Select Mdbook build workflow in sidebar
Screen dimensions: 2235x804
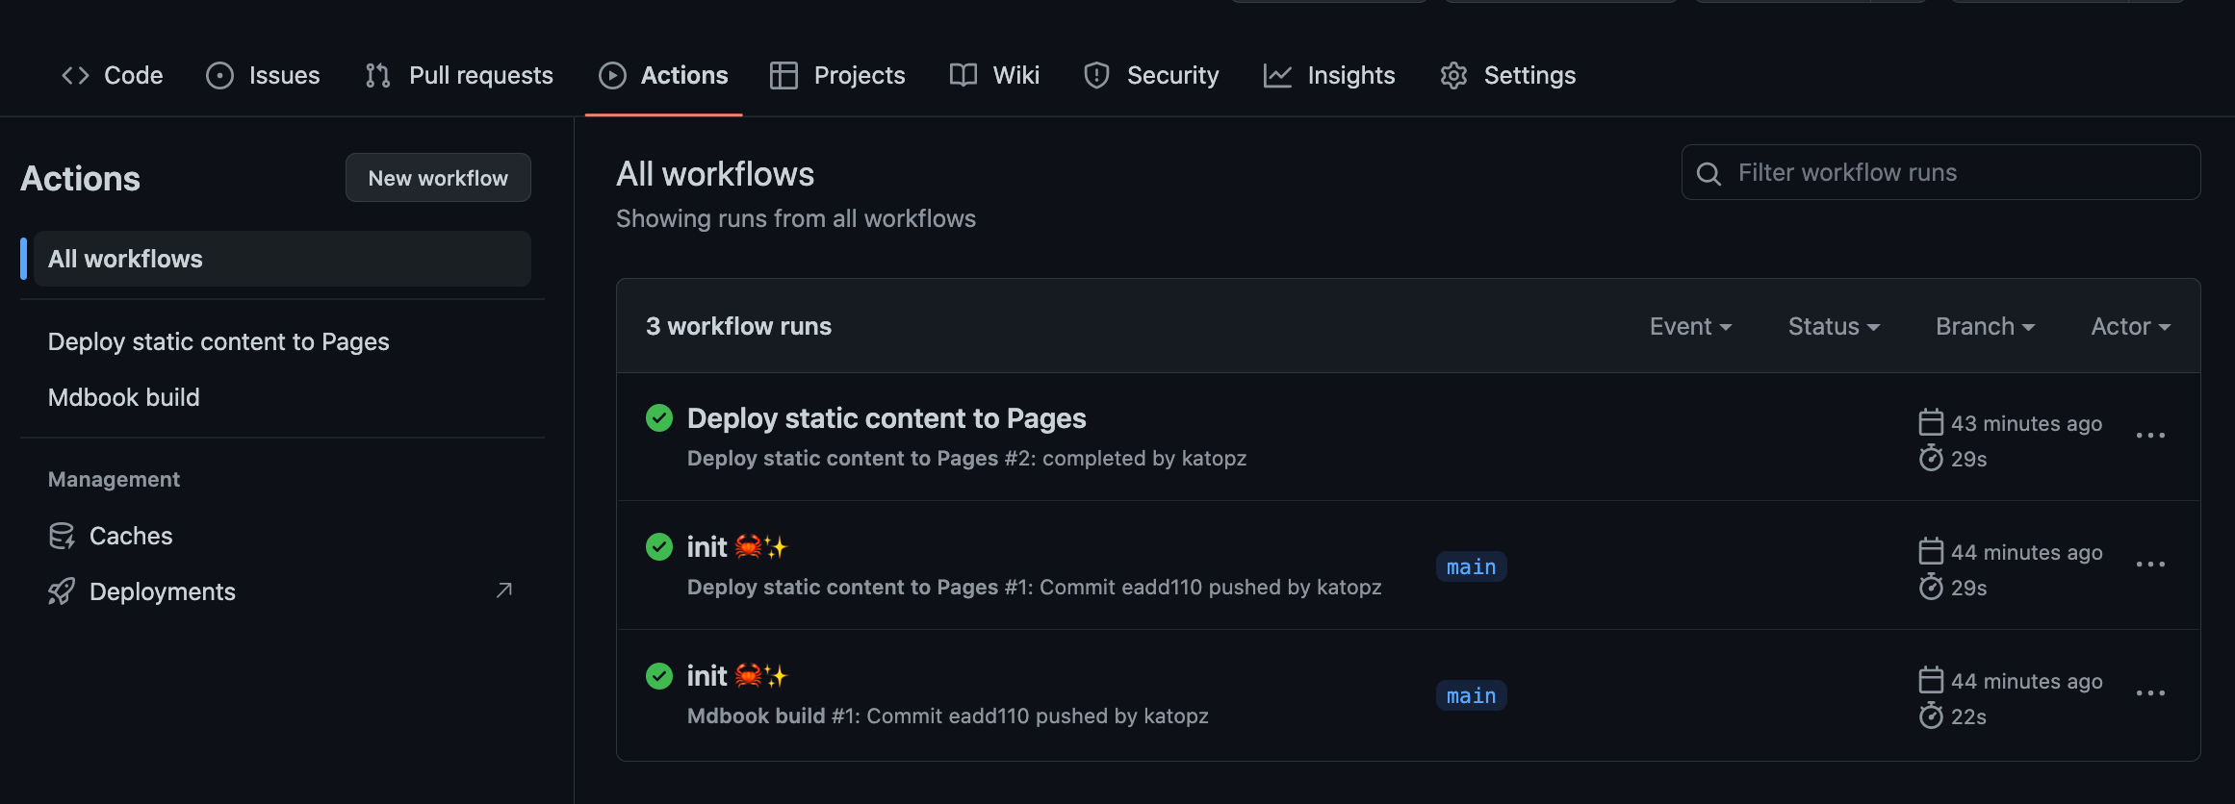(x=124, y=397)
